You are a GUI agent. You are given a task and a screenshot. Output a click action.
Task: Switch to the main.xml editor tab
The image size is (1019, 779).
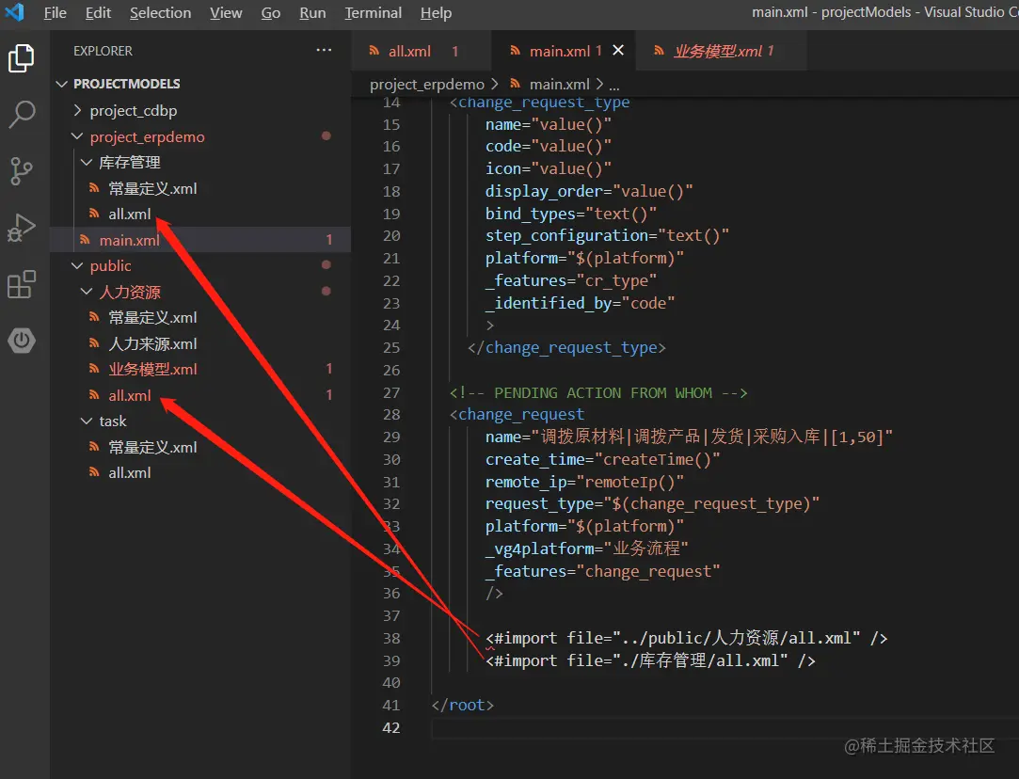click(x=563, y=51)
